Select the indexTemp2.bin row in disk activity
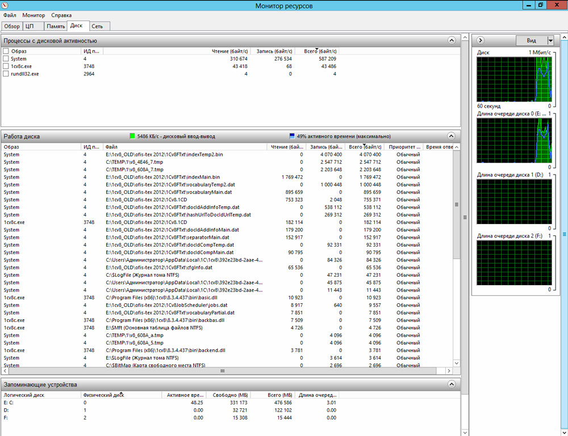Screen dimensions: 568x436 click(170, 154)
